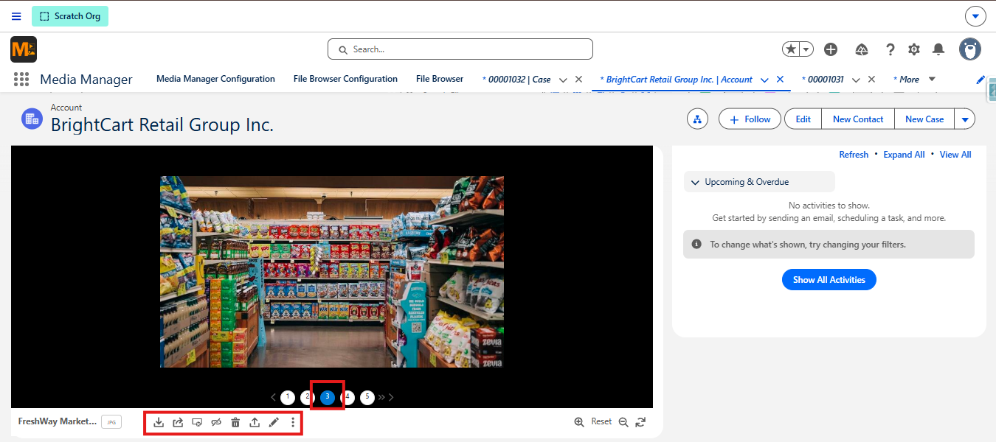Rotate image using the refresh arrows icon
The width and height of the screenshot is (996, 442).
click(x=640, y=422)
